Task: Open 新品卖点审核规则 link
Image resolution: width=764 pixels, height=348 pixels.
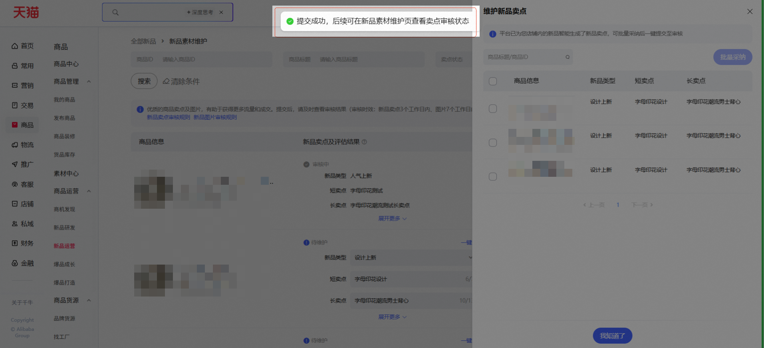Action: (169, 117)
